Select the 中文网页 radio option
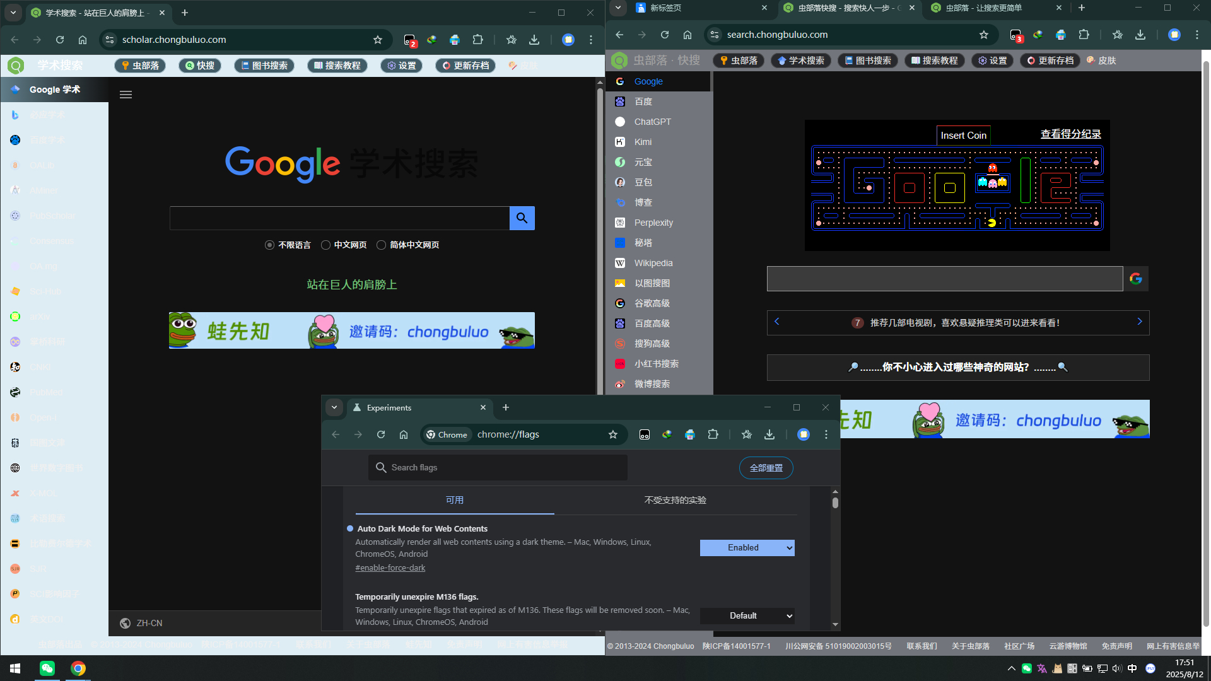The image size is (1211, 681). tap(325, 245)
